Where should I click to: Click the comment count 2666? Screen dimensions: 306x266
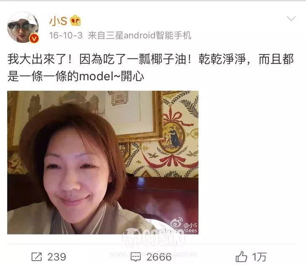[159, 257]
